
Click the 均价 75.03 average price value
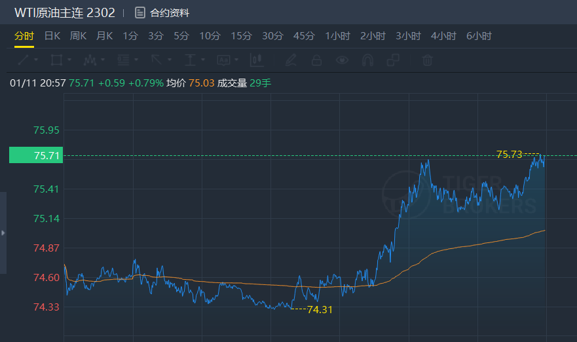point(202,83)
